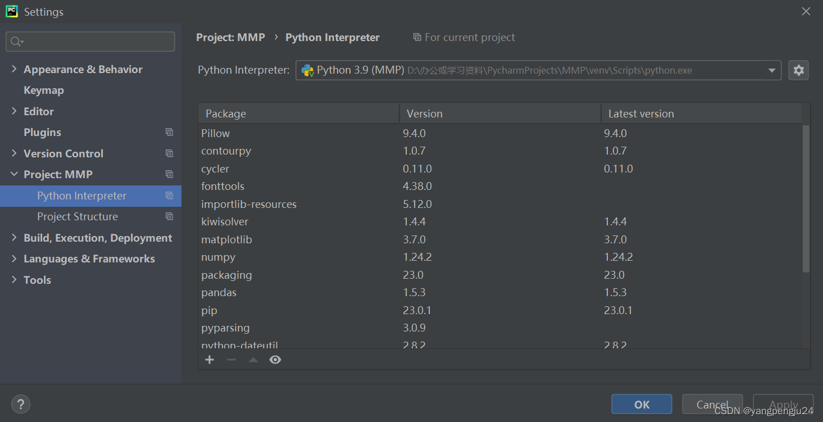Image resolution: width=823 pixels, height=422 pixels.
Task: Click the search magnifier icon
Action: [x=16, y=42]
